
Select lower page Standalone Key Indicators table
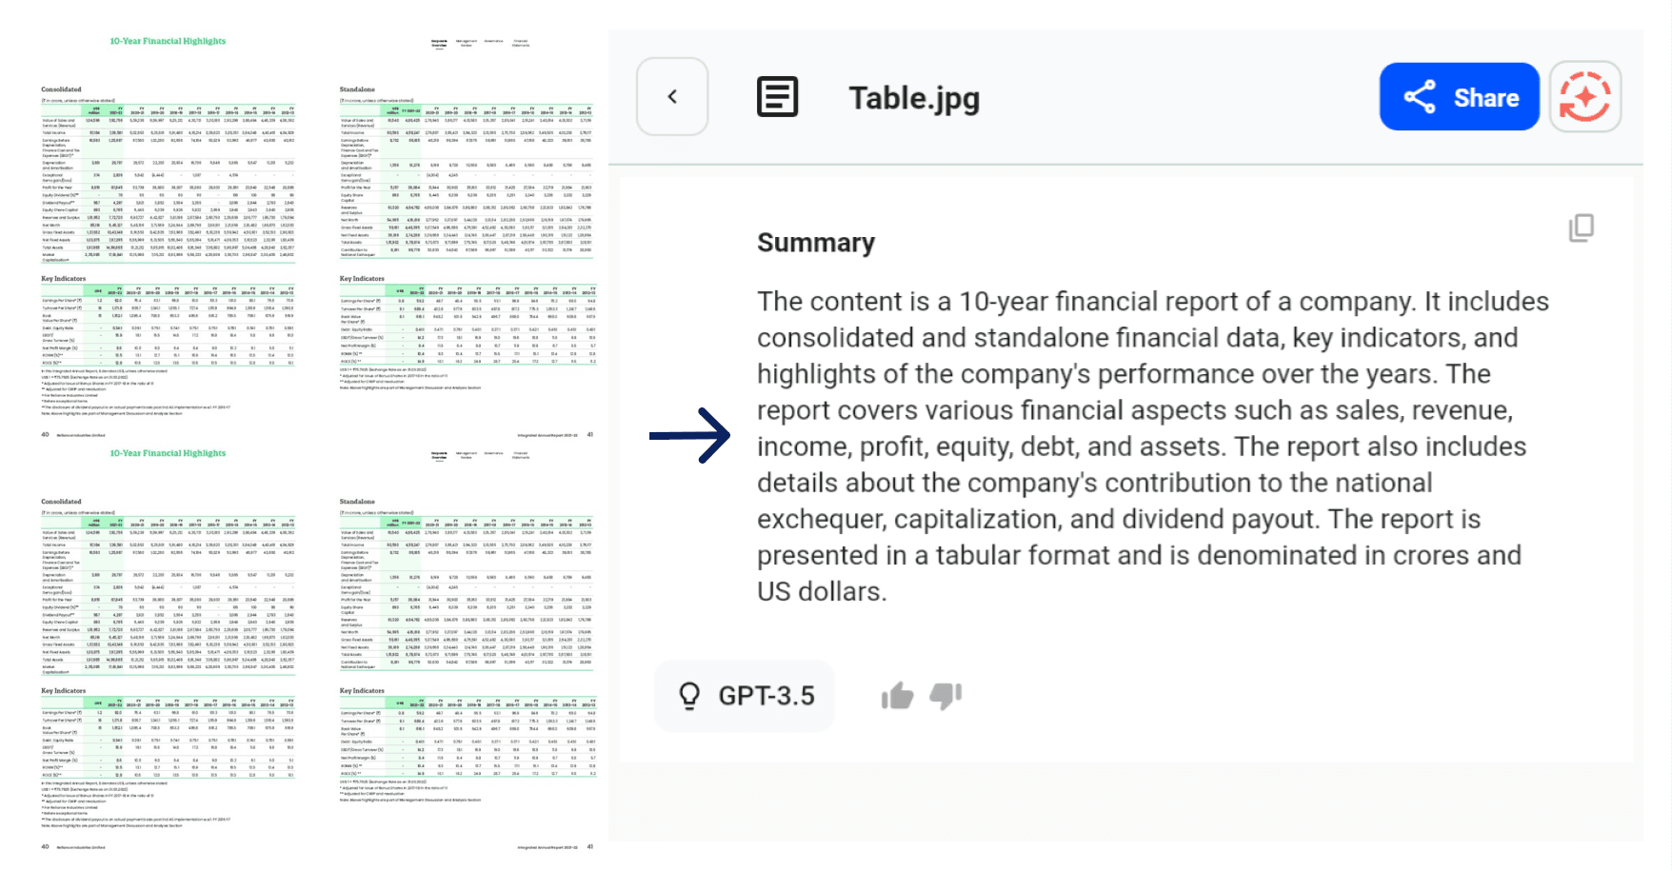pyautogui.click(x=467, y=737)
